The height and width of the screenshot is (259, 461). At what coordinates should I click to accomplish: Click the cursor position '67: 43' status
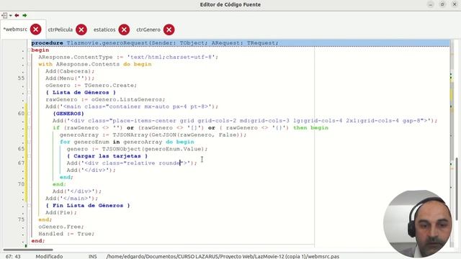[x=13, y=256]
